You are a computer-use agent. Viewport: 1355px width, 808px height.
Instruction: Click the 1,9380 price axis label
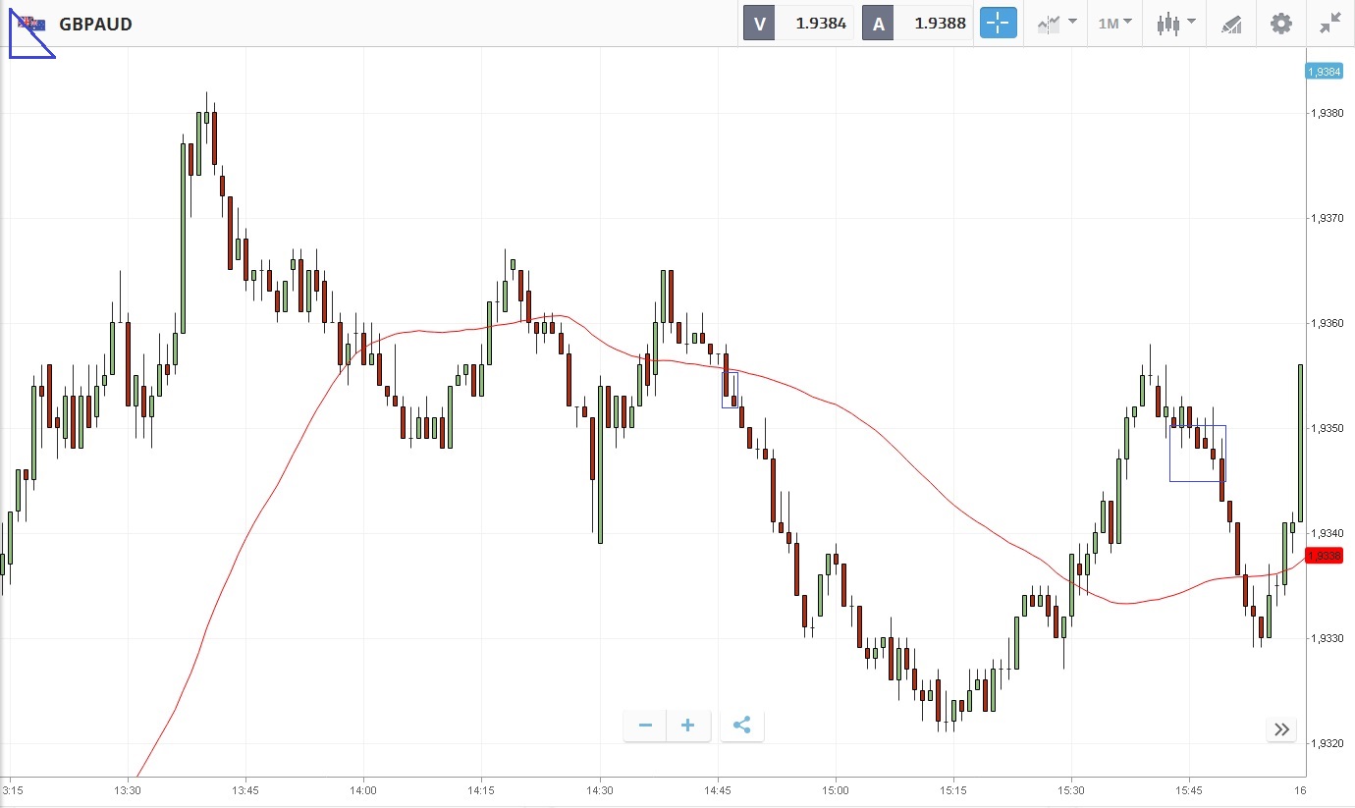click(x=1327, y=113)
